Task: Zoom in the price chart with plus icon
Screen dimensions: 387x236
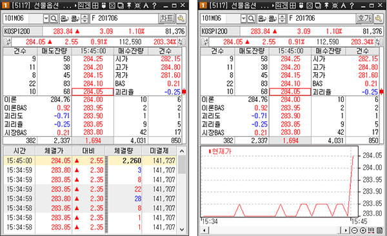Action: click(x=362, y=230)
